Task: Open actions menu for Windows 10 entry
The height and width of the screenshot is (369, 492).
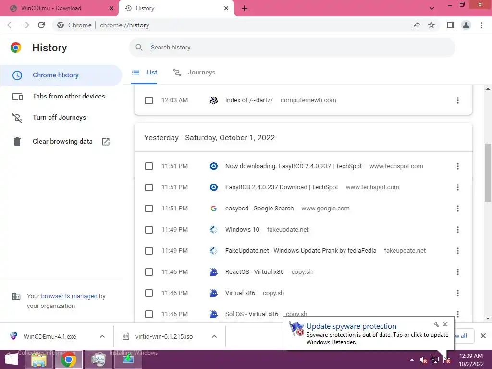Action: click(458, 230)
